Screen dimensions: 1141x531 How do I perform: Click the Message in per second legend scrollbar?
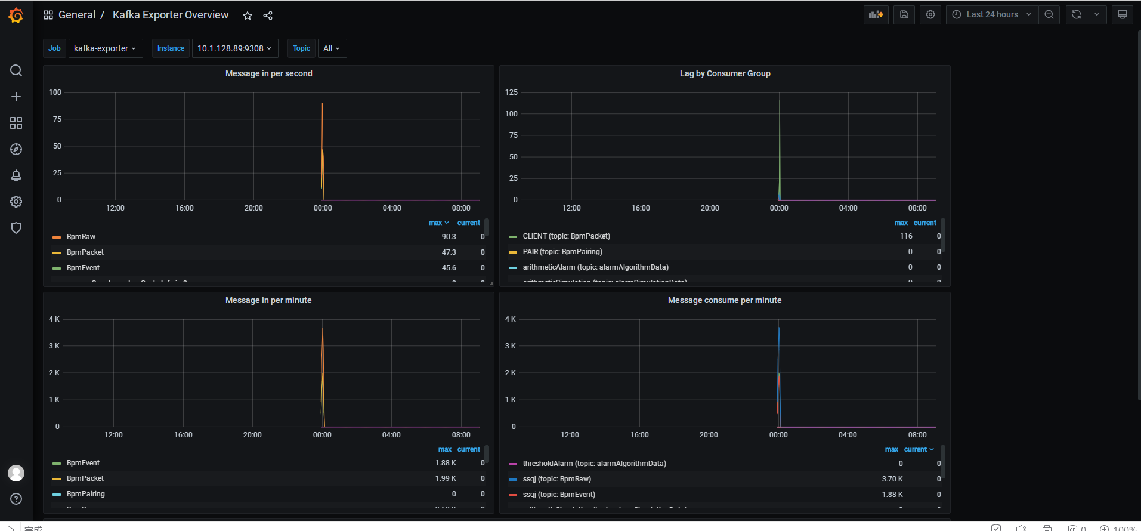[487, 227]
